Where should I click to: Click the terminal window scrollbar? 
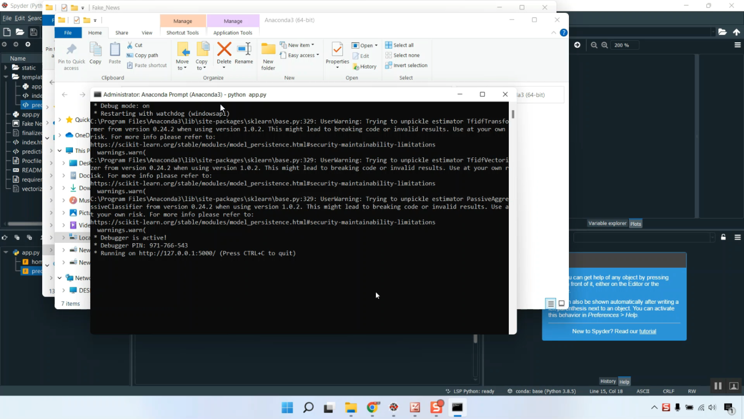[x=512, y=114]
